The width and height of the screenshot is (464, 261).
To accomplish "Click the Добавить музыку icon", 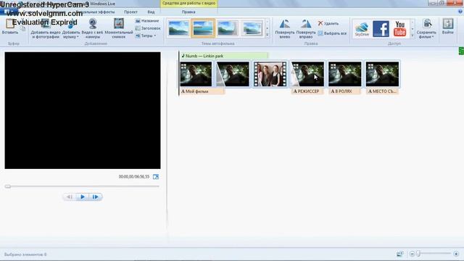I will coord(71,24).
